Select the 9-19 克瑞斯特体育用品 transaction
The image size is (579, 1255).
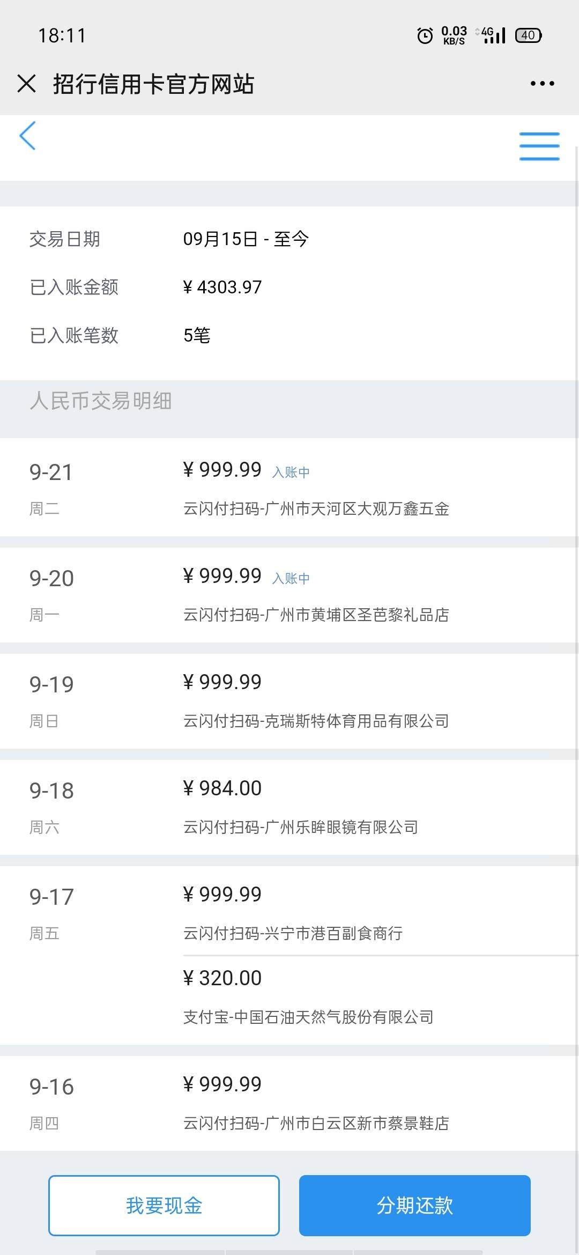pos(289,700)
